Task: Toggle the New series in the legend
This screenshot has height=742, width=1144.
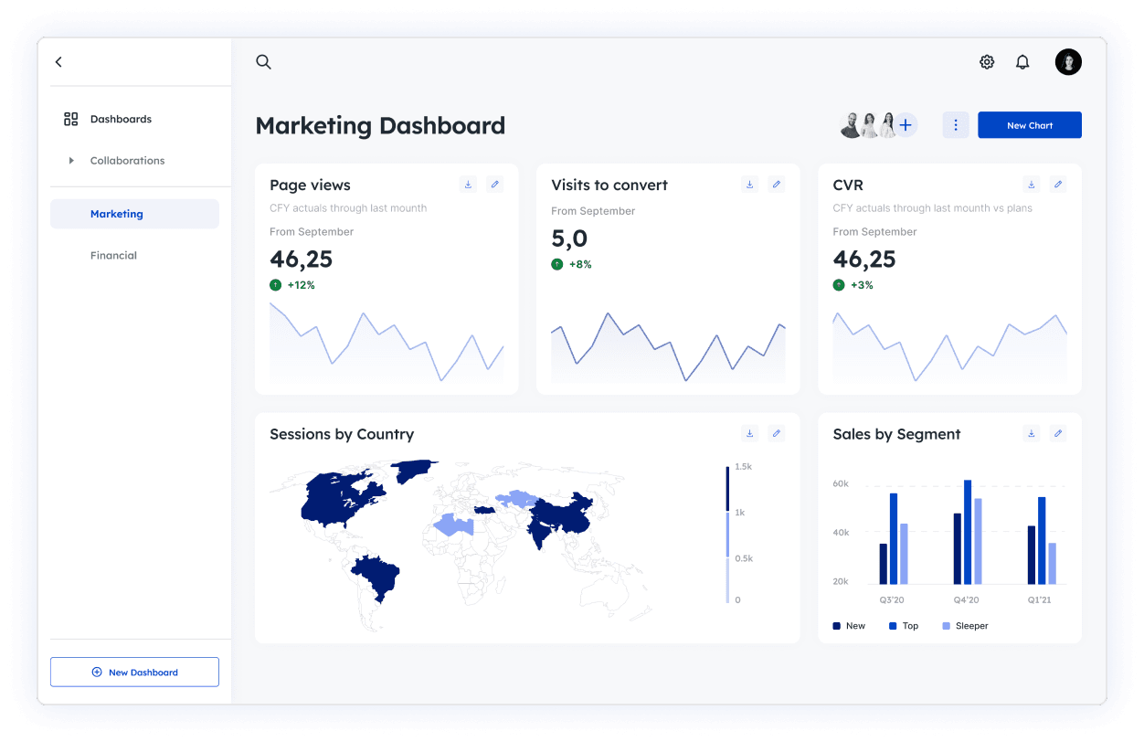Action: 849,626
